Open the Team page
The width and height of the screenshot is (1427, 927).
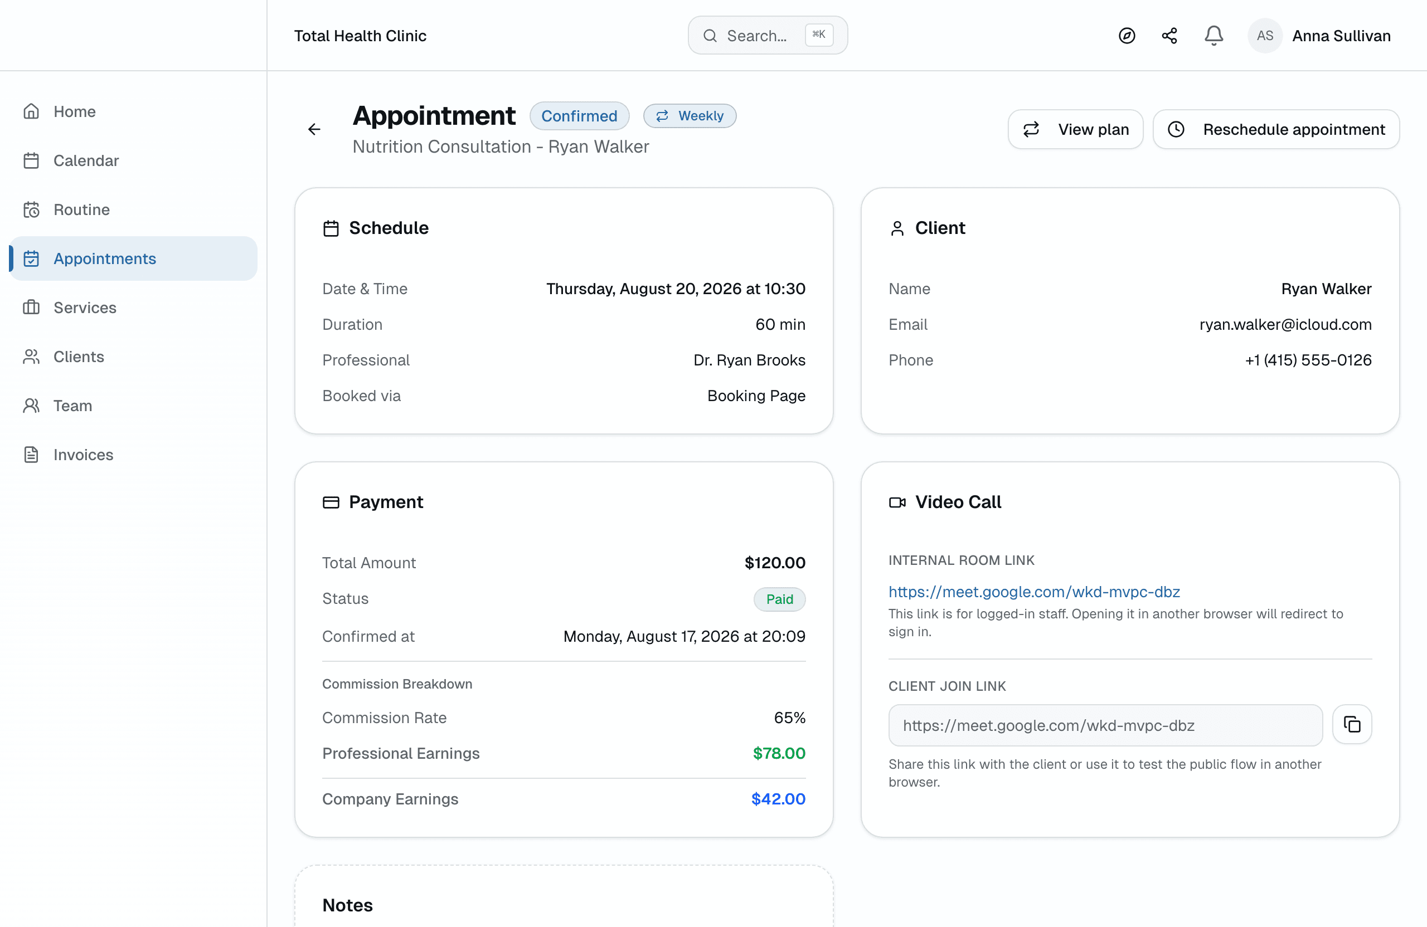134,406
